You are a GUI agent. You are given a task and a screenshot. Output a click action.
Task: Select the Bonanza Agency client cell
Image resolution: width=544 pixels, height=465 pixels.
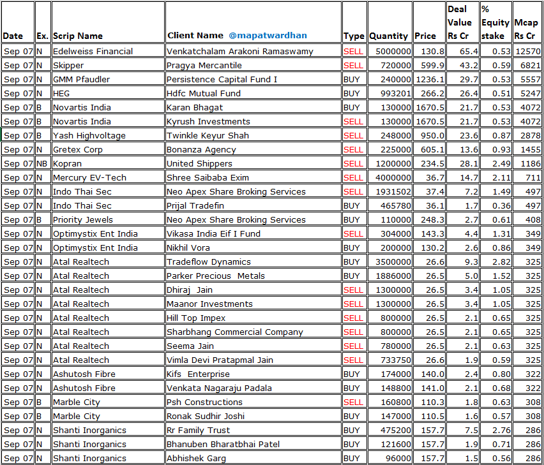[x=253, y=149]
